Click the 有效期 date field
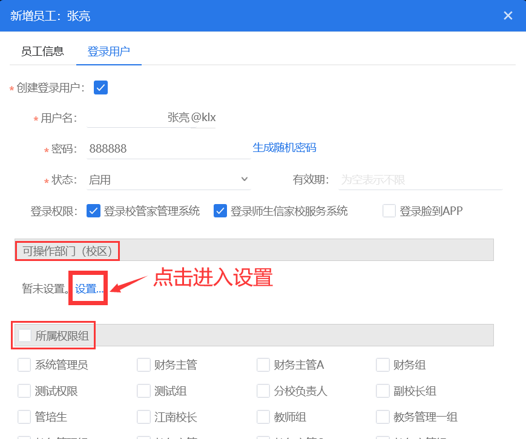The image size is (526, 439). (419, 180)
